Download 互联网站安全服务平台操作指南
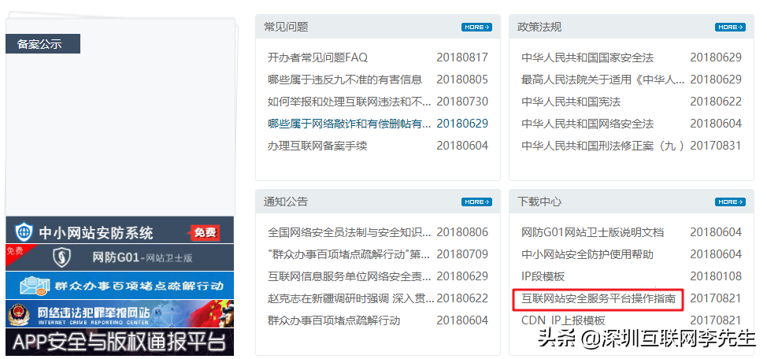The width and height of the screenshot is (767, 359). (598, 298)
